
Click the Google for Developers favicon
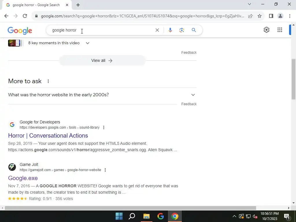pyautogui.click(x=12, y=125)
